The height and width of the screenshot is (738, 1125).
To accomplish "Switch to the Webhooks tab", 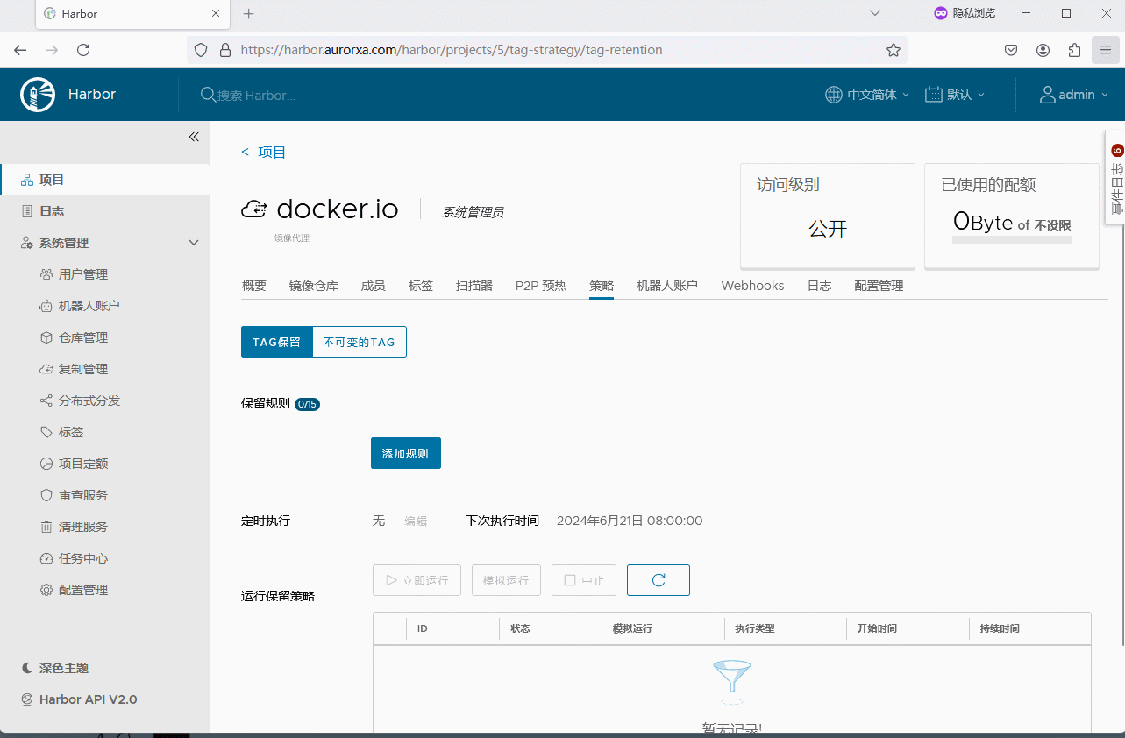I will [752, 286].
